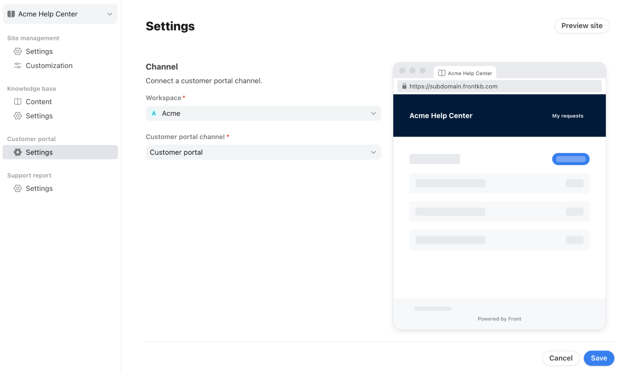Screen dimensions: 621x374
Task: Open the Customization page
Action: click(x=60, y=65)
